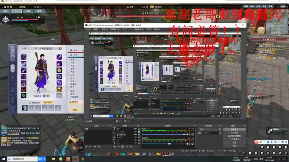
Task: Select the 场景 item in the scene list
Action: point(98,129)
